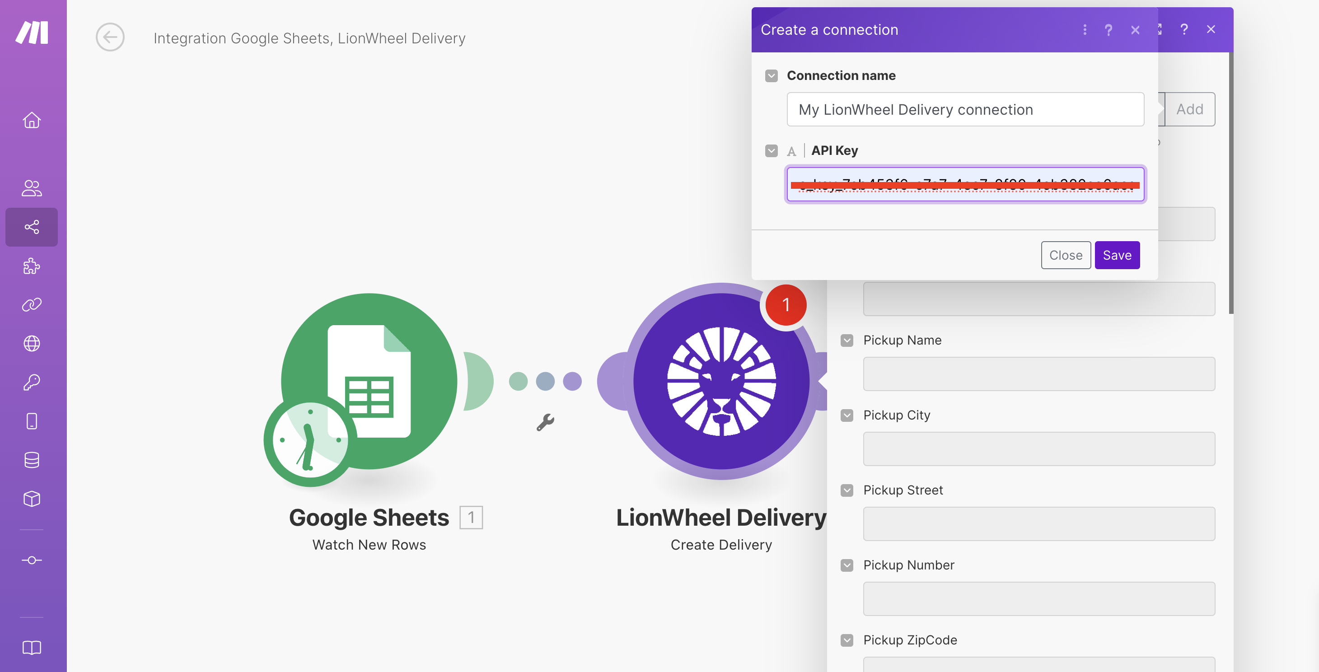Click the Google Sheets output connector half-circle
The width and height of the screenshot is (1319, 672).
pos(478,381)
